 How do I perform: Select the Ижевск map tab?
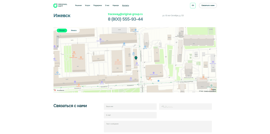74,30
